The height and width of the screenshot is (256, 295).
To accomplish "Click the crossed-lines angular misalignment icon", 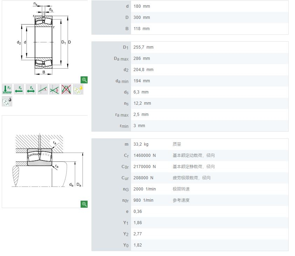I will coord(54,89).
